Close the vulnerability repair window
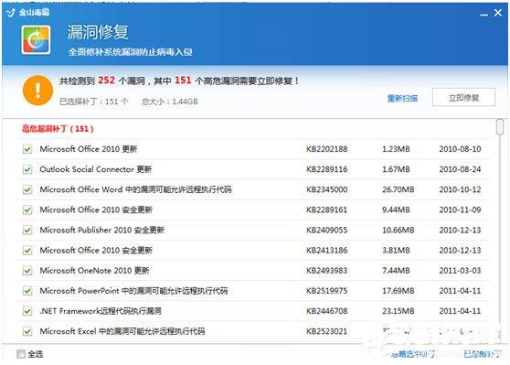This screenshot has height=365, width=510. coord(497,13)
